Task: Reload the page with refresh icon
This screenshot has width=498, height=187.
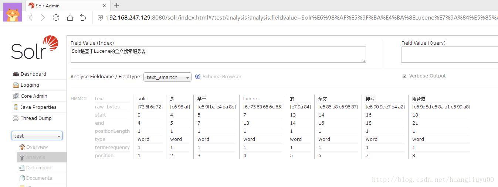Action: pos(56,17)
